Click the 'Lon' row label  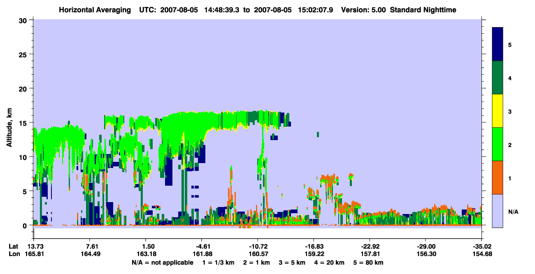click(x=14, y=254)
